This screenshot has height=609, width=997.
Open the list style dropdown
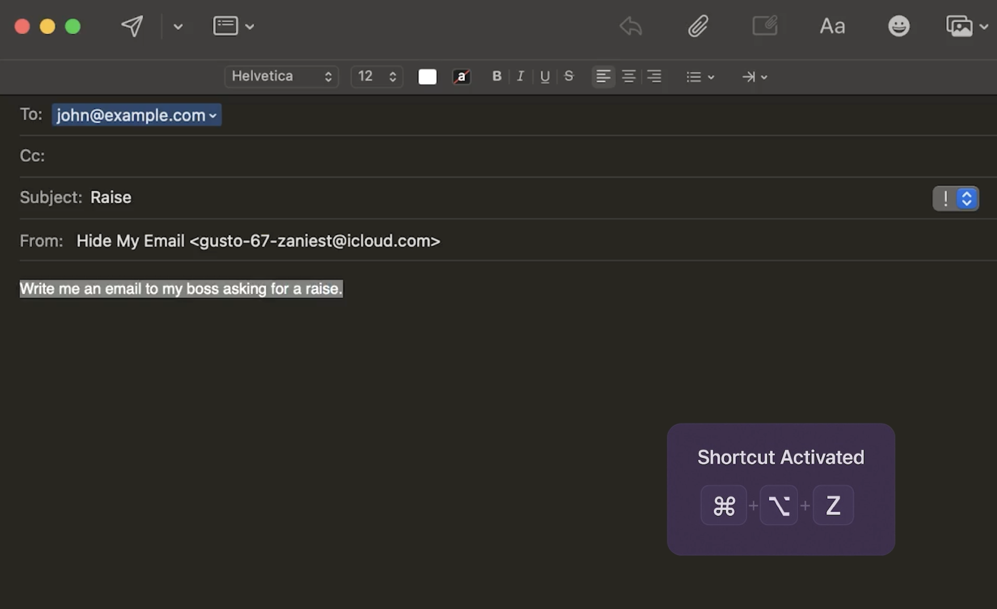coord(700,77)
